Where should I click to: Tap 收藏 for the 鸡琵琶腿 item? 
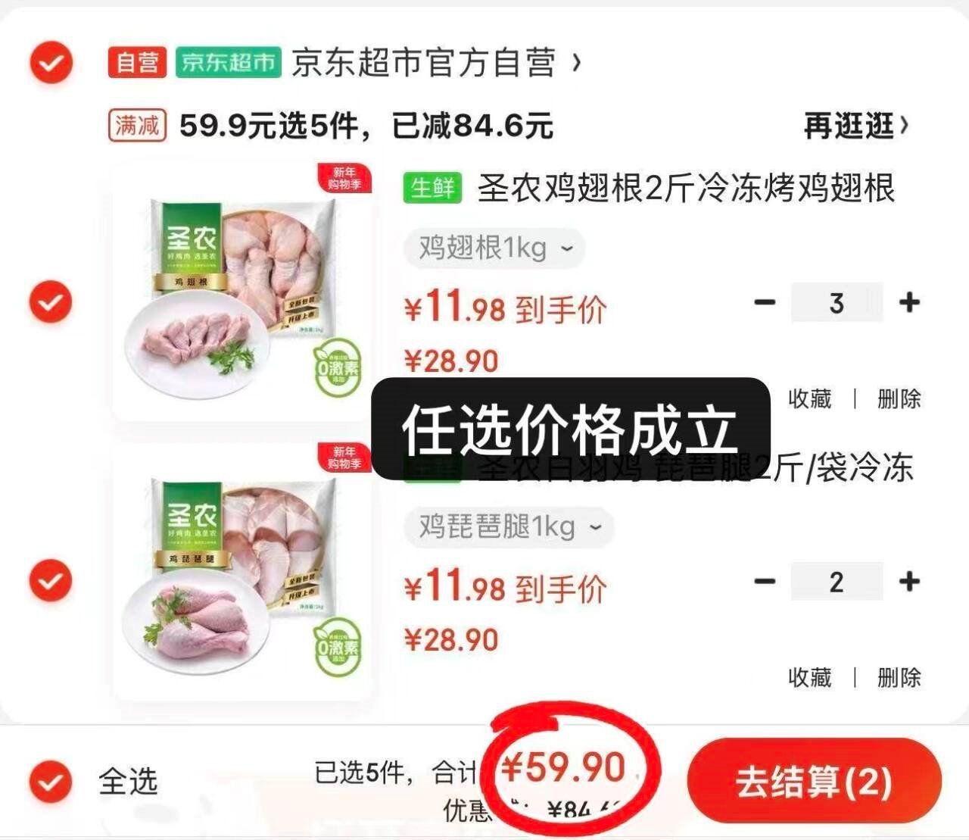[809, 676]
